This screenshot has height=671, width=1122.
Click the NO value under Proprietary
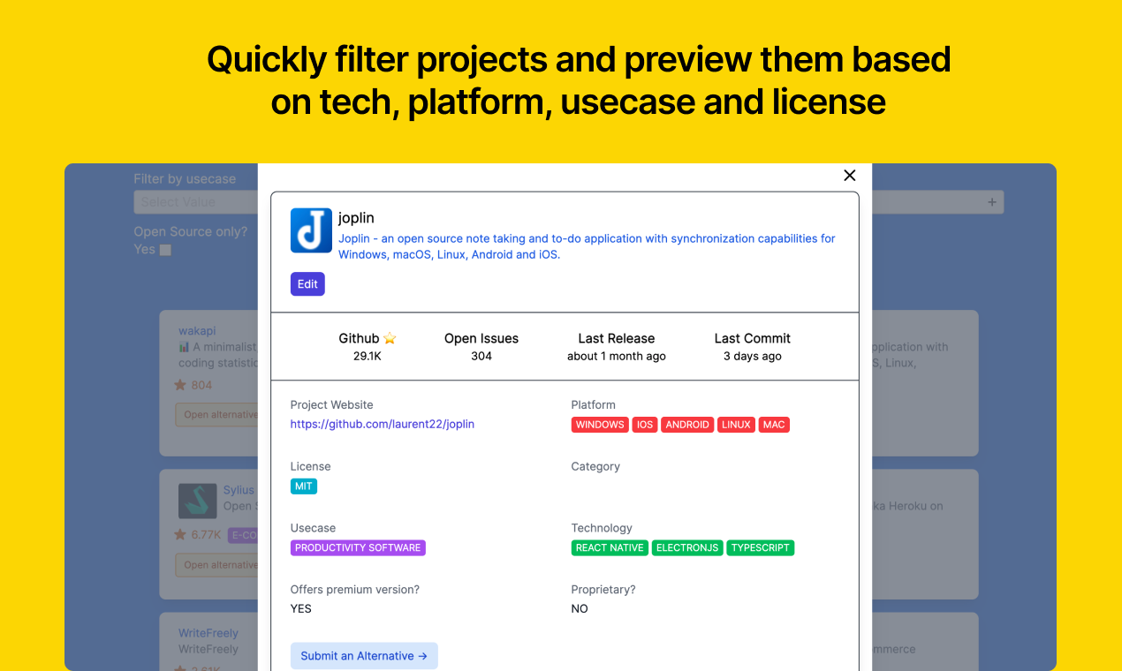[580, 608]
